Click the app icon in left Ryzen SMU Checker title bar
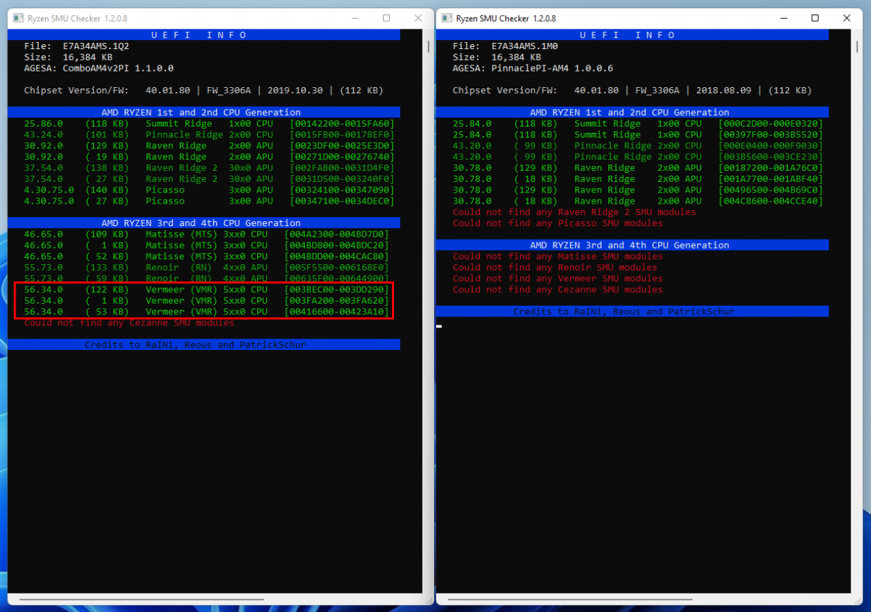The height and width of the screenshot is (612, 871). coord(18,18)
